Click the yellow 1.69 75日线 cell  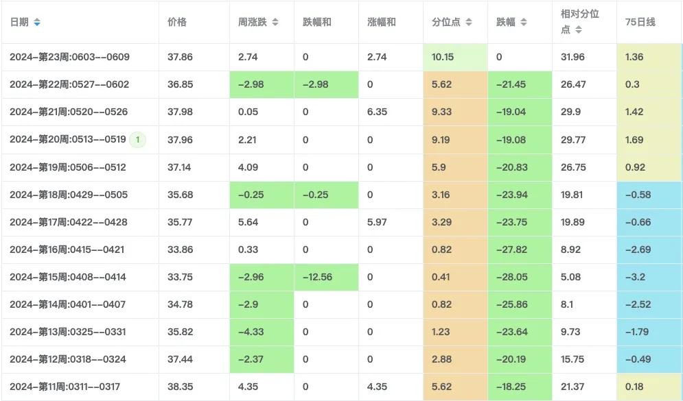click(635, 140)
